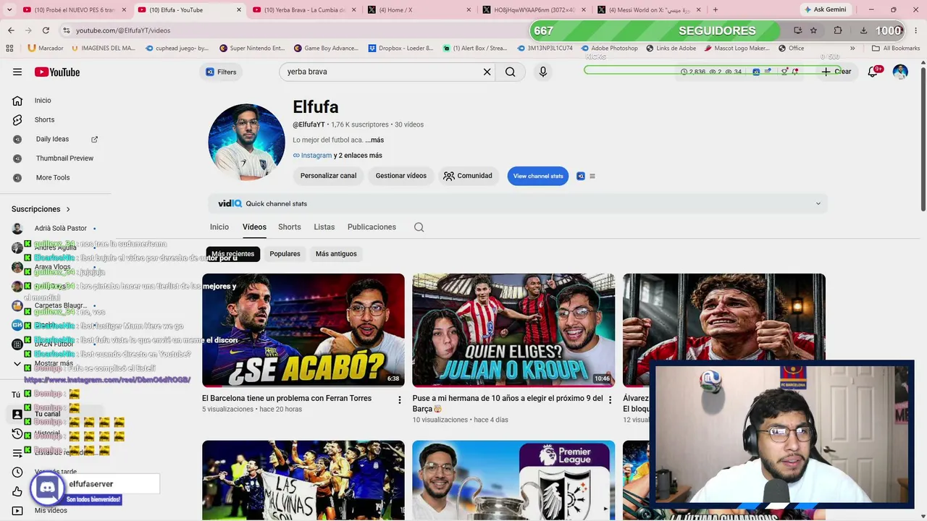
Task: Switch to the Shorts channel tab
Action: pos(290,227)
